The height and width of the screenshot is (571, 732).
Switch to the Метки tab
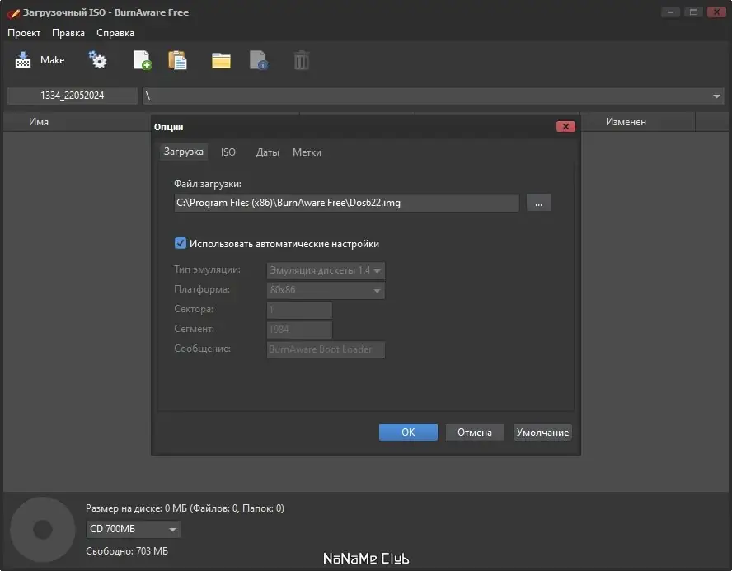click(307, 152)
